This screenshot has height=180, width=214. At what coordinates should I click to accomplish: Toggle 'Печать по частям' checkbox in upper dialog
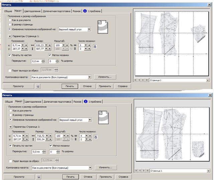(10, 55)
